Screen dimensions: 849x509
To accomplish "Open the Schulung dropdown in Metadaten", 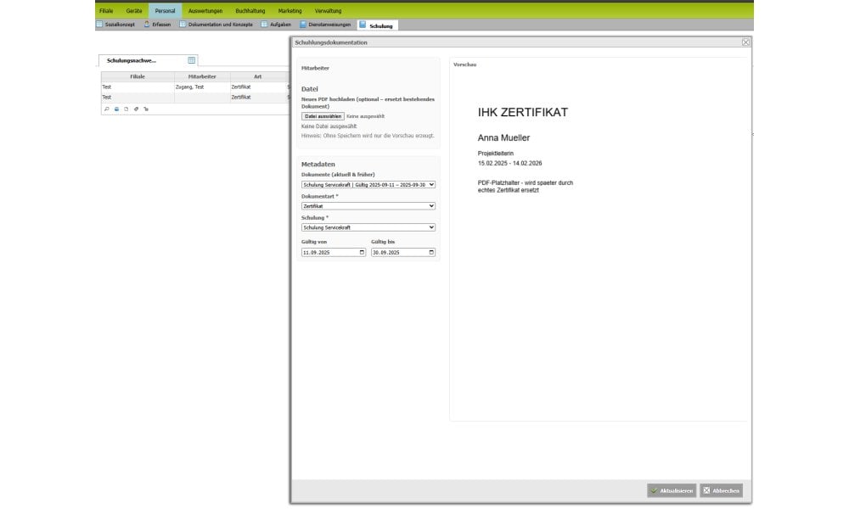I will 368,227.
